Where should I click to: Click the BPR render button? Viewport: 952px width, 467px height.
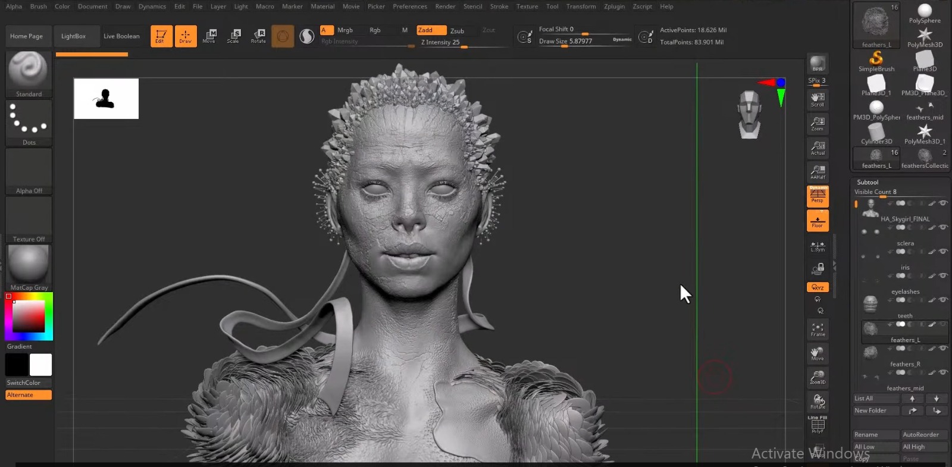(x=818, y=64)
